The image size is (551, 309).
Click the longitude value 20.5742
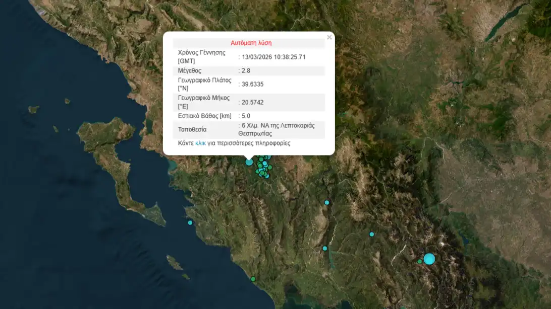252,102
